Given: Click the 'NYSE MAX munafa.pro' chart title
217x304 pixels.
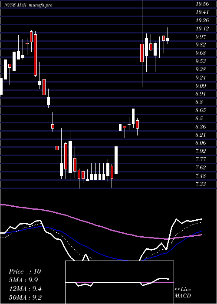Looking at the screenshot, I should pos(28,5).
